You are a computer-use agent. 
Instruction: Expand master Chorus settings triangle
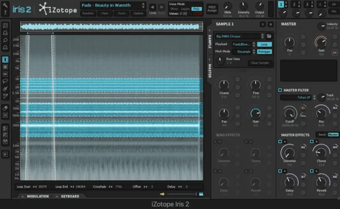pyautogui.click(x=316, y=141)
